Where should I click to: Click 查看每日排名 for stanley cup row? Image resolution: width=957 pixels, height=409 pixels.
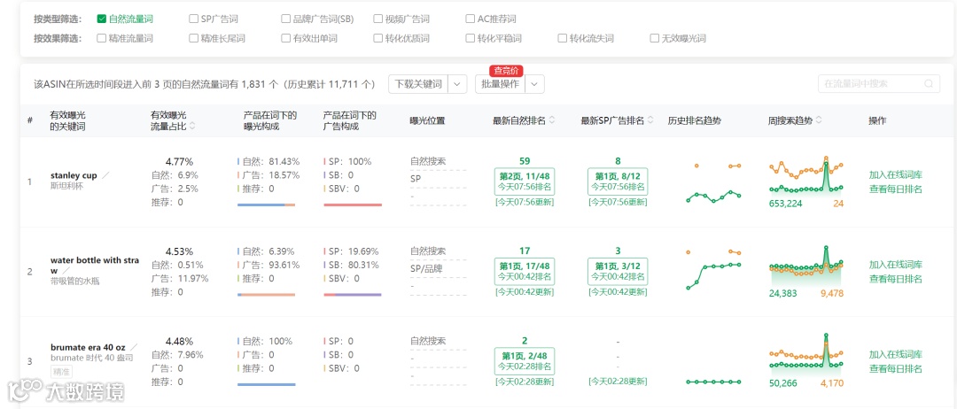(x=895, y=189)
